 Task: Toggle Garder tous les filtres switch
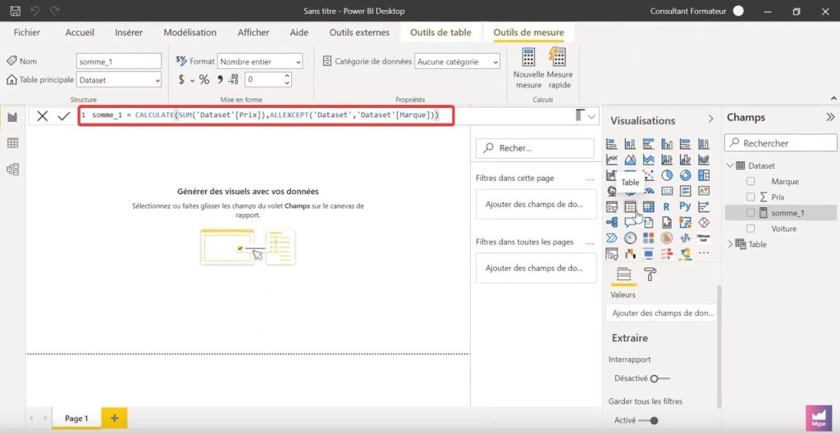click(648, 421)
